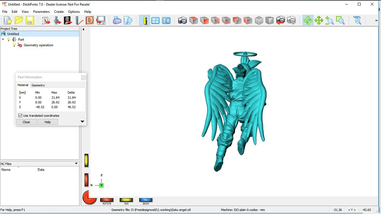Click the Geometry file path in status bar
The height and width of the screenshot is (214, 381).
(151, 210)
